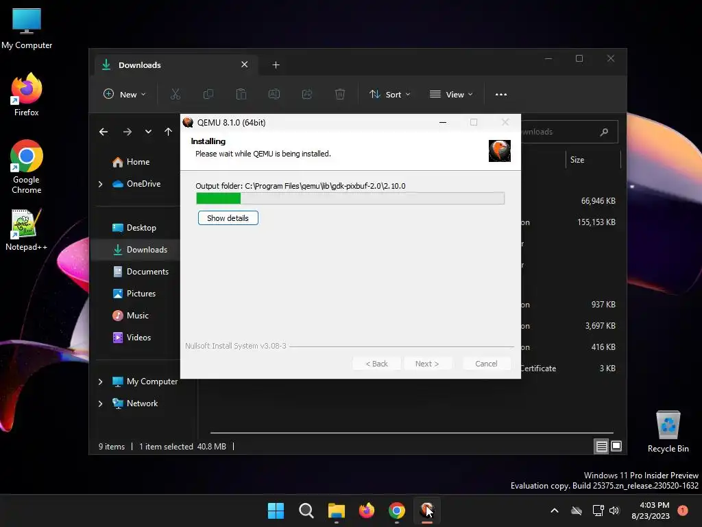
Task: Click the Cut icon in Explorer toolbar
Action: (x=175, y=94)
